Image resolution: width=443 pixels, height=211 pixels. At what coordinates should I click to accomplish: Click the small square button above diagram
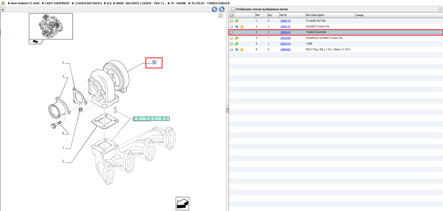click(221, 16)
